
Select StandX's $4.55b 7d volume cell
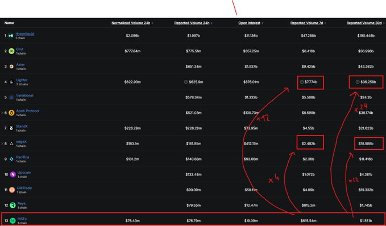click(308, 128)
